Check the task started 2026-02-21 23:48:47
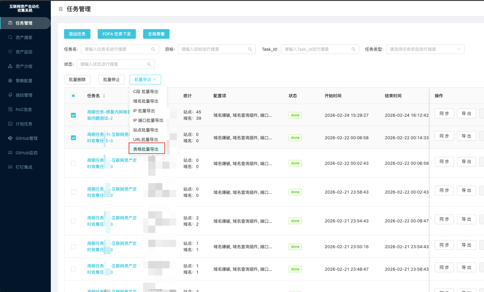 coord(73,269)
